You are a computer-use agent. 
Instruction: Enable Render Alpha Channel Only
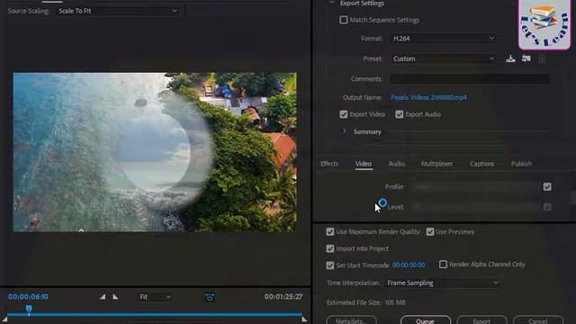coord(443,264)
